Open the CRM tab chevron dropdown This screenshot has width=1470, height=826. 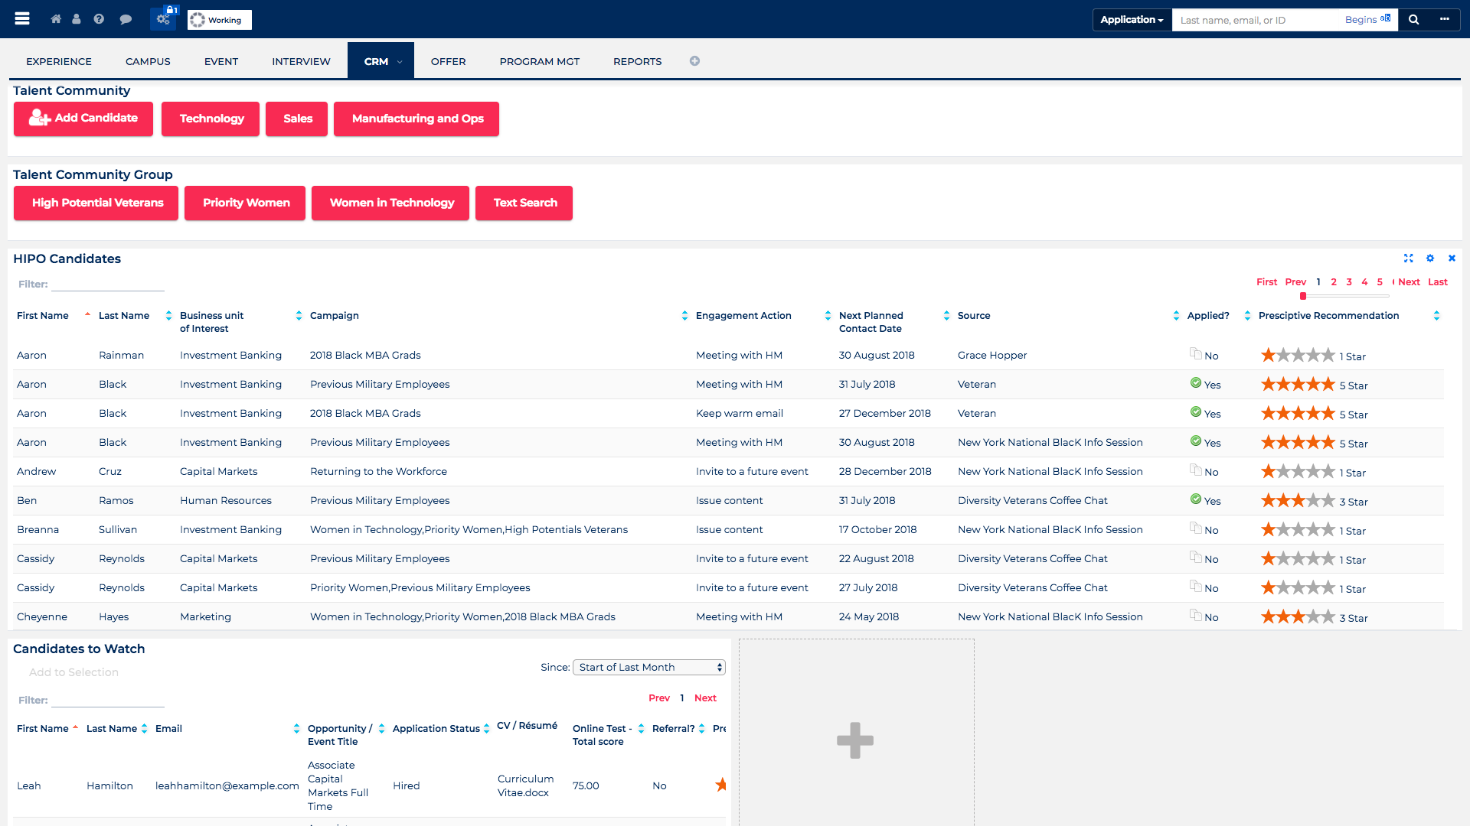pyautogui.click(x=400, y=61)
